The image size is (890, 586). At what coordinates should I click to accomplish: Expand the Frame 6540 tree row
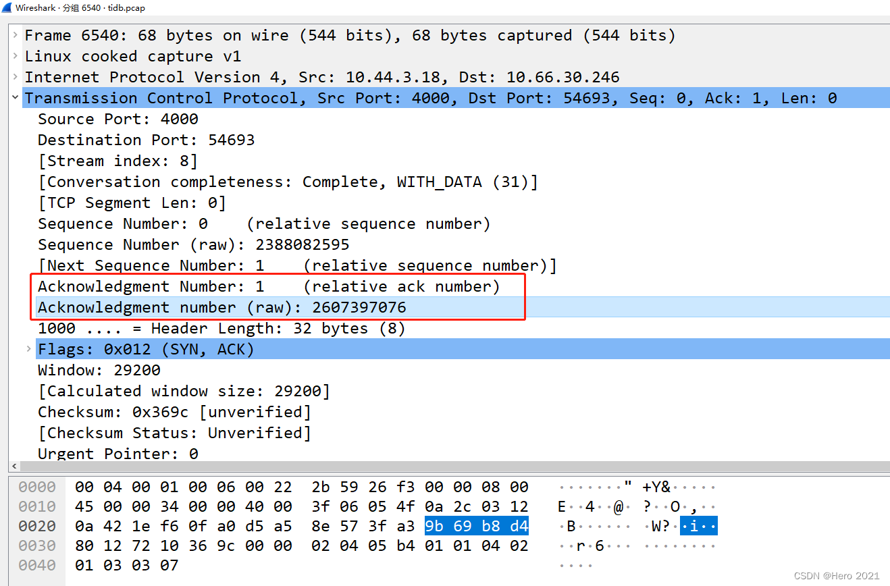pos(15,34)
